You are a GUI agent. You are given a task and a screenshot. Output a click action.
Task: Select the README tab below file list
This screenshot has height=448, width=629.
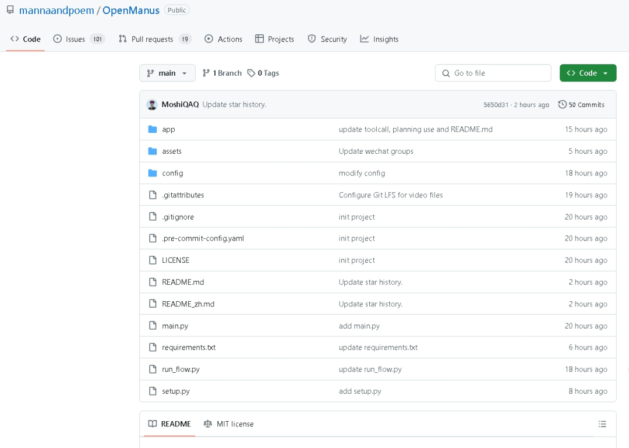(x=169, y=424)
